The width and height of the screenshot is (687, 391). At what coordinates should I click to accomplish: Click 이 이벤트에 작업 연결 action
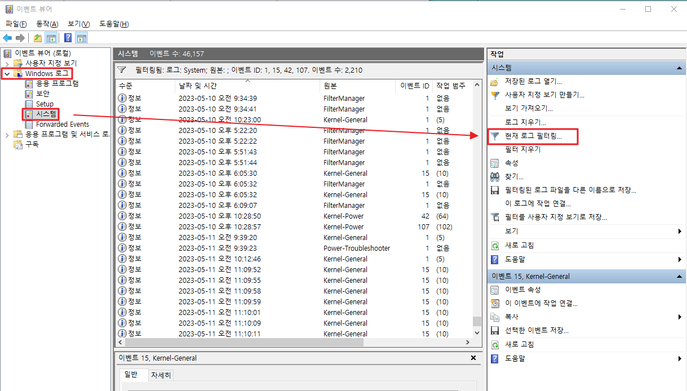tap(541, 303)
